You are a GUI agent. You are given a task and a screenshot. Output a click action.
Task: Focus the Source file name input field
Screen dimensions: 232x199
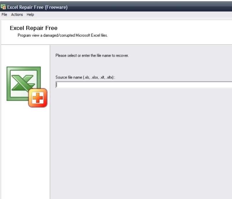pyautogui.click(x=144, y=85)
